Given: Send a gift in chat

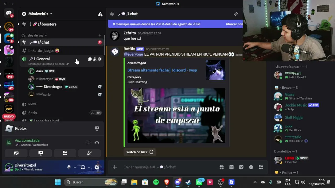Looking at the screenshot, I should pyautogui.click(x=221, y=167).
